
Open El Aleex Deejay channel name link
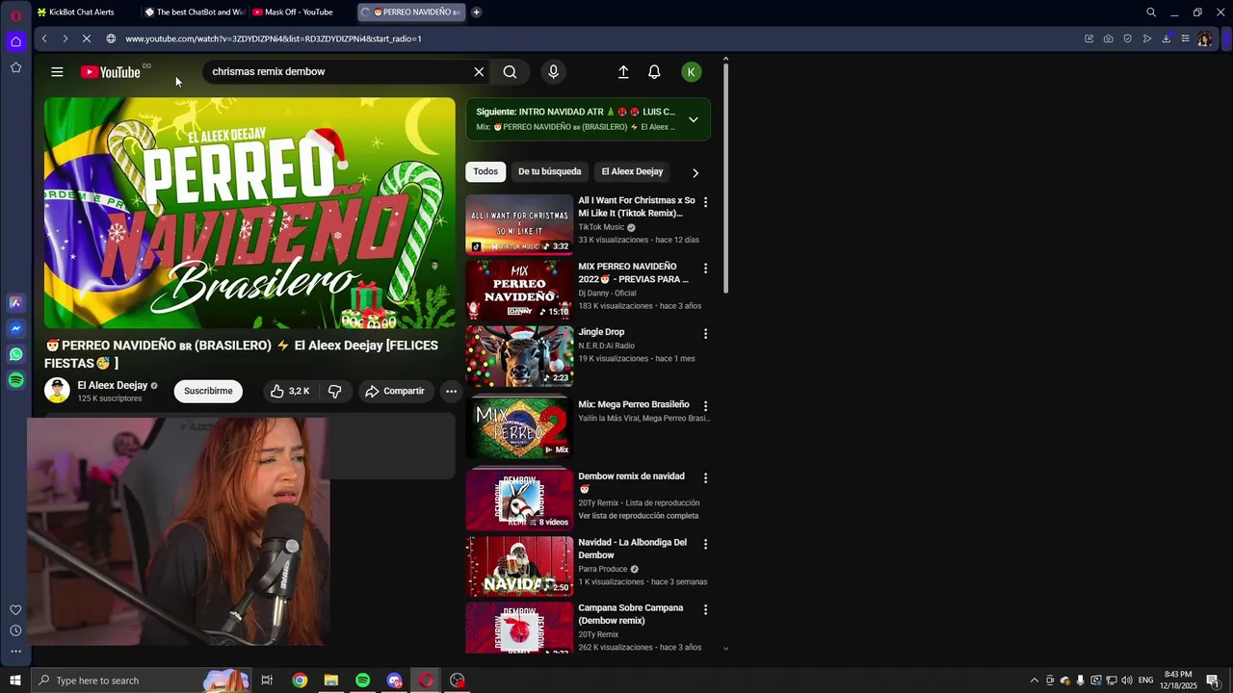113,386
